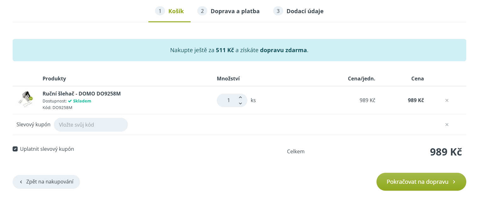
Task: Click the back chevron on Zpět na nakupování
Action: pos(21,182)
